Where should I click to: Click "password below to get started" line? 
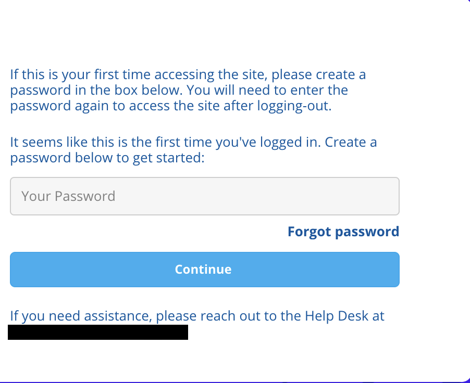[x=107, y=157]
